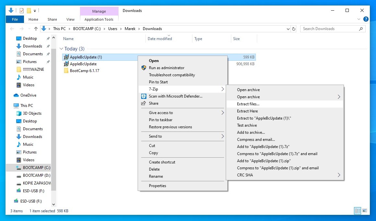Choose Extract Here from the 7-Zip submenu
Screen dimensions: 376x221
(x=285, y=111)
